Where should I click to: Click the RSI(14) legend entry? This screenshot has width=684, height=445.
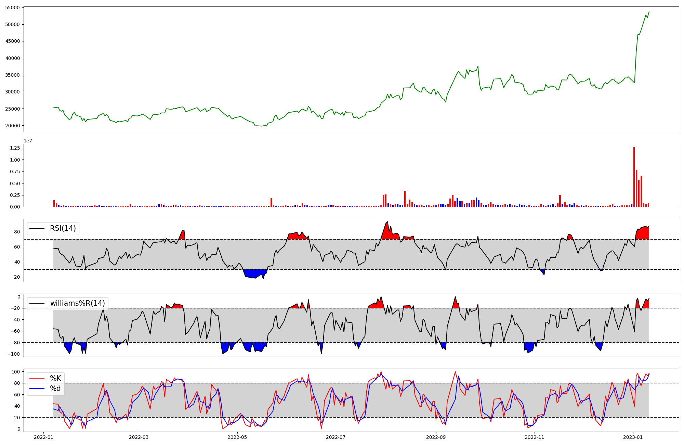[63, 228]
